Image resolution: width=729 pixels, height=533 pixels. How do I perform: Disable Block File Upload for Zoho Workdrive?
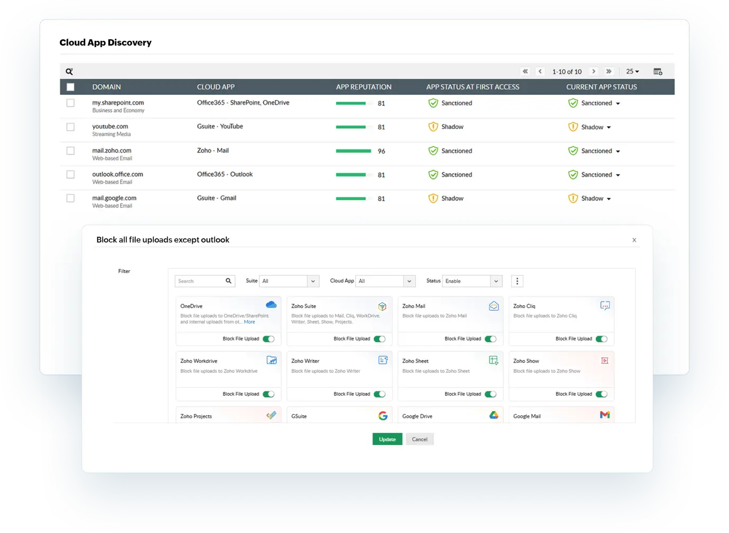pos(269,394)
